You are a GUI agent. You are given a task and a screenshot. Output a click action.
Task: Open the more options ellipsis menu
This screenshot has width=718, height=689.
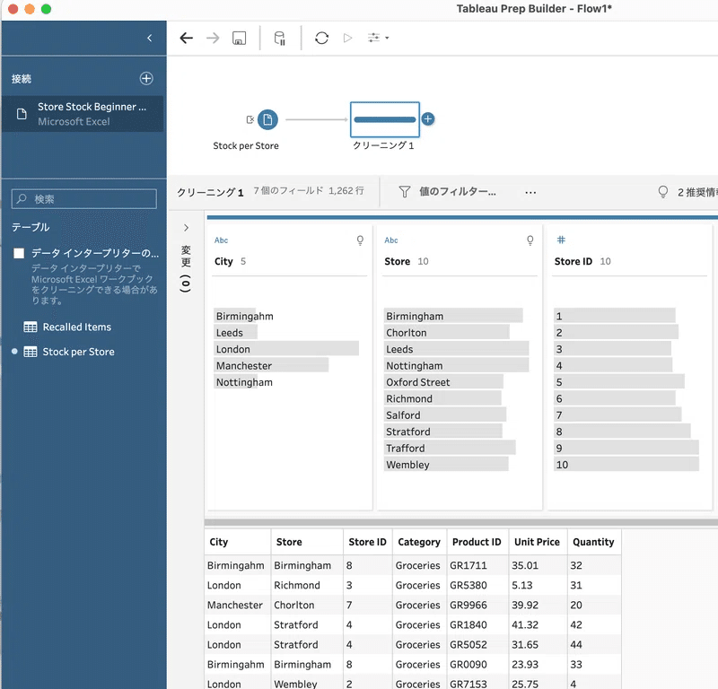(x=530, y=192)
